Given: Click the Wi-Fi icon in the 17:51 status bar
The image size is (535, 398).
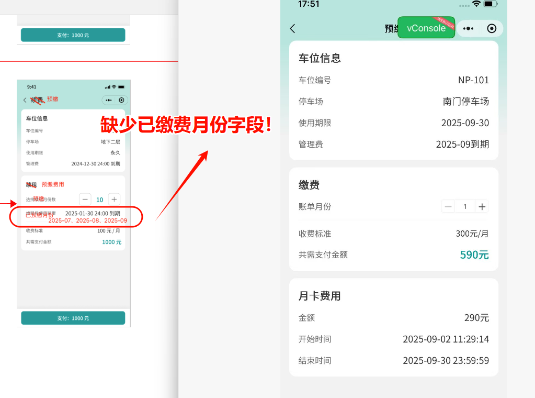Looking at the screenshot, I should coord(476,4).
